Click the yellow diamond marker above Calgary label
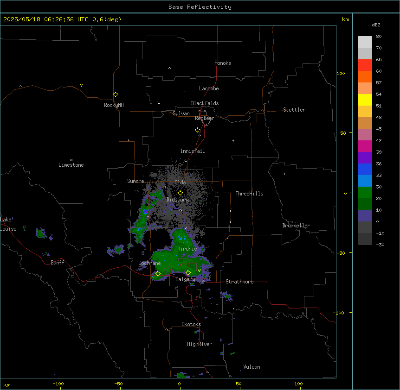Image resolution: width=400 pixels, height=390 pixels. click(188, 273)
